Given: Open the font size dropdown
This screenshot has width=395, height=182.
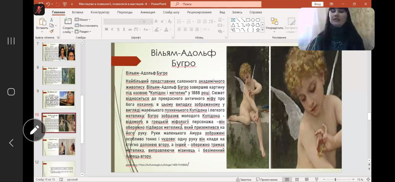Looking at the screenshot, I should pyautogui.click(x=151, y=22).
